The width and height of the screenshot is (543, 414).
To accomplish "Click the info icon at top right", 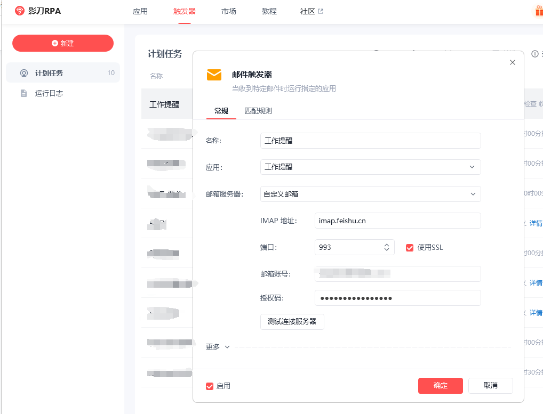I will [x=535, y=54].
